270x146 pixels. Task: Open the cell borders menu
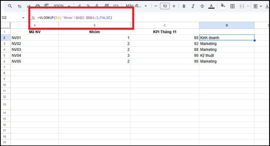(x=232, y=6)
